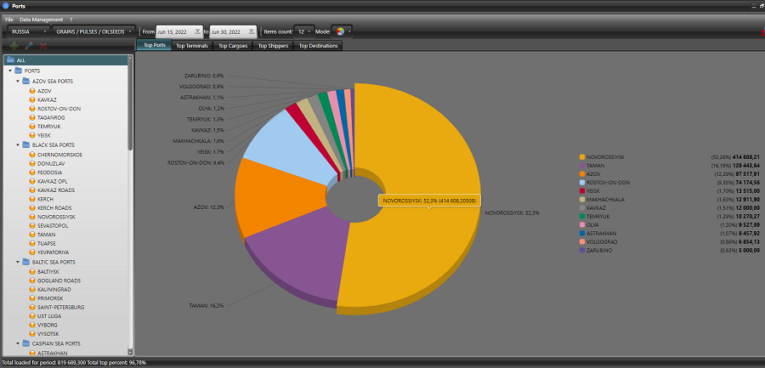Select YEISK port in the tree
Image resolution: width=765 pixels, height=368 pixels.
coord(44,135)
